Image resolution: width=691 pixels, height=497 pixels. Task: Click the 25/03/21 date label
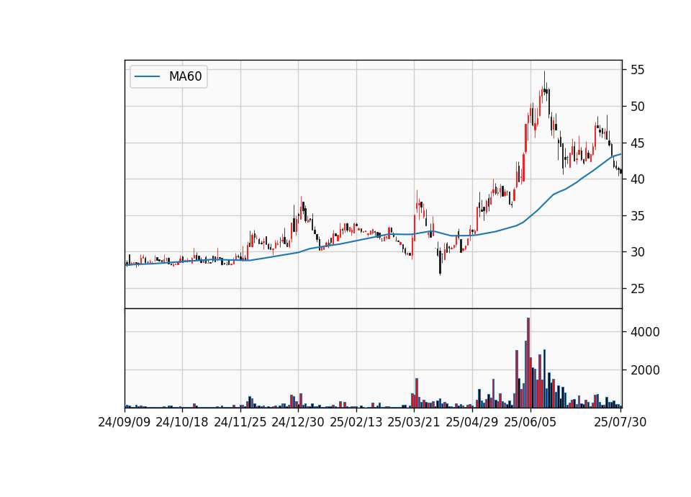point(414,422)
